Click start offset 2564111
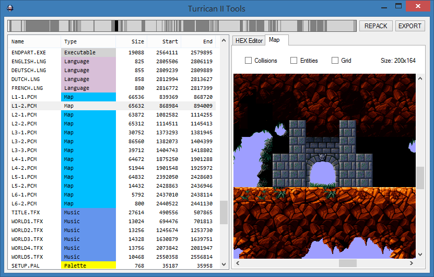 167,52
